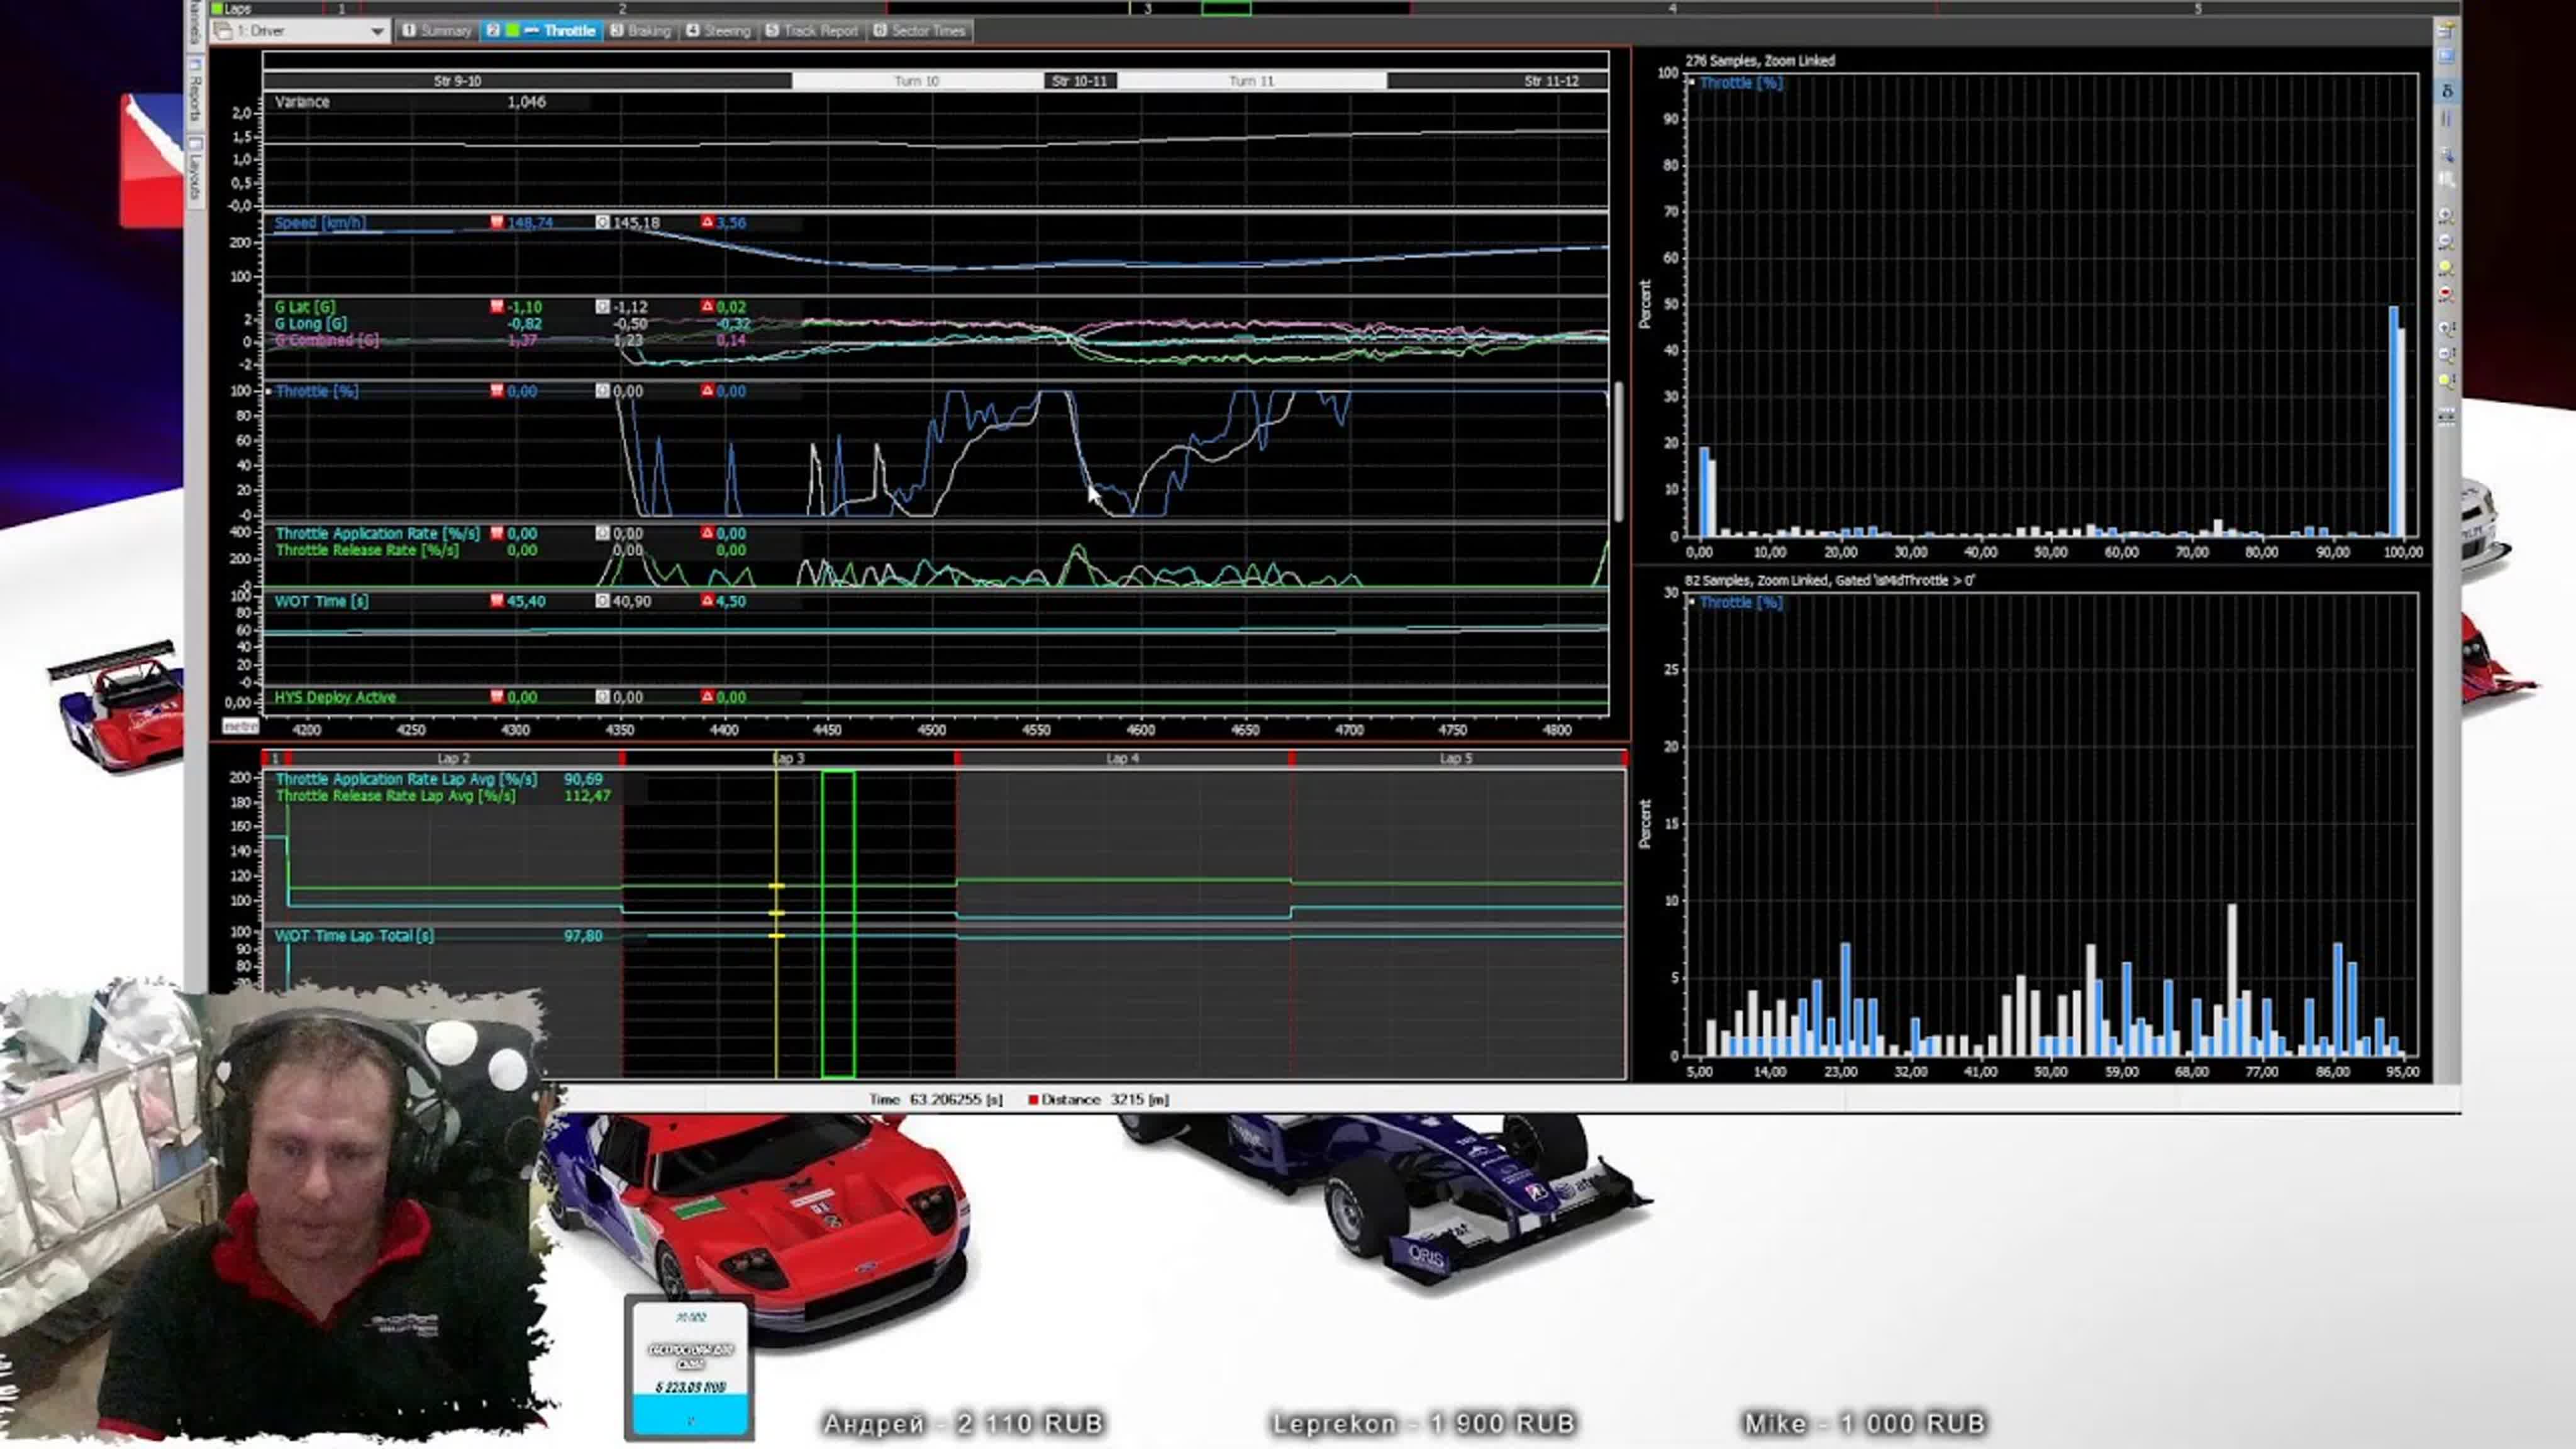
Task: Click the Variance label in top graph
Action: tap(302, 102)
